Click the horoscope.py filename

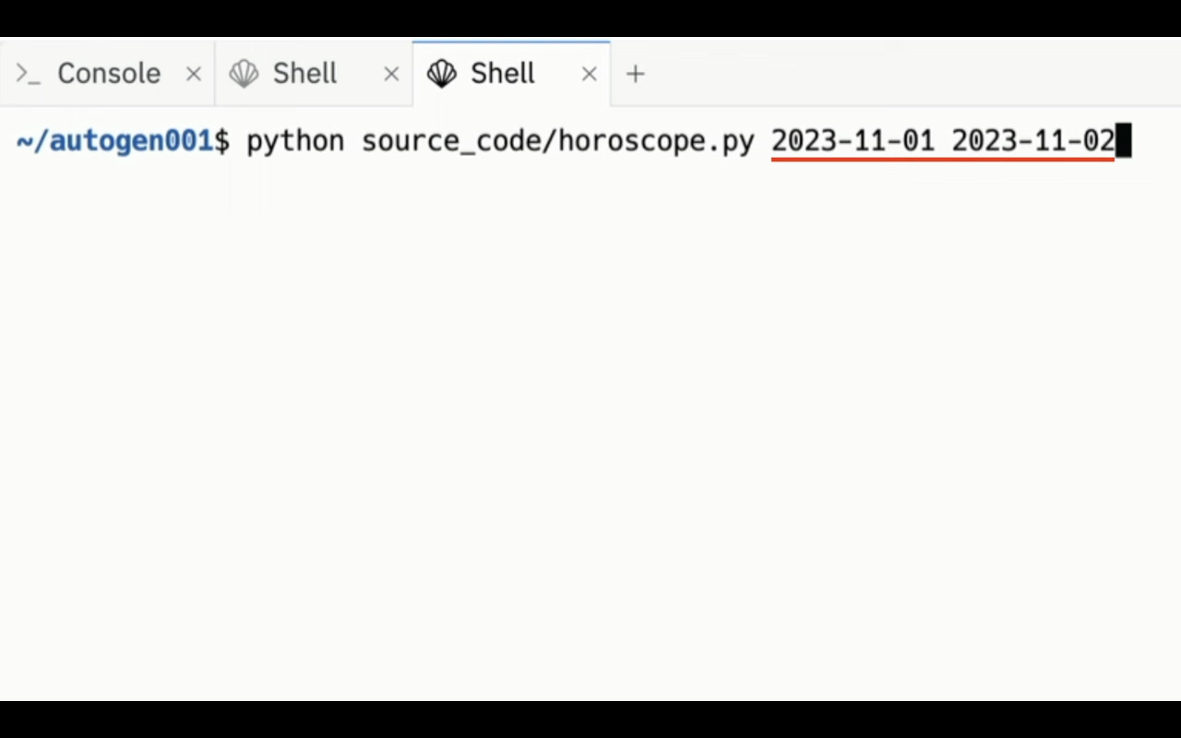[x=656, y=141]
